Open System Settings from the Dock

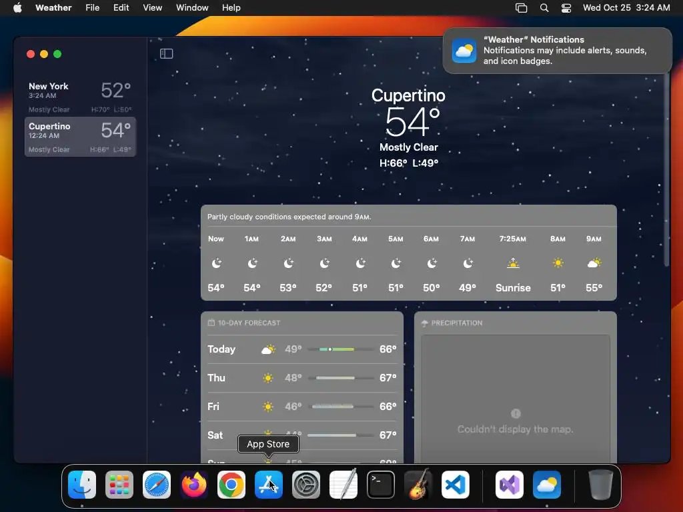tap(305, 485)
